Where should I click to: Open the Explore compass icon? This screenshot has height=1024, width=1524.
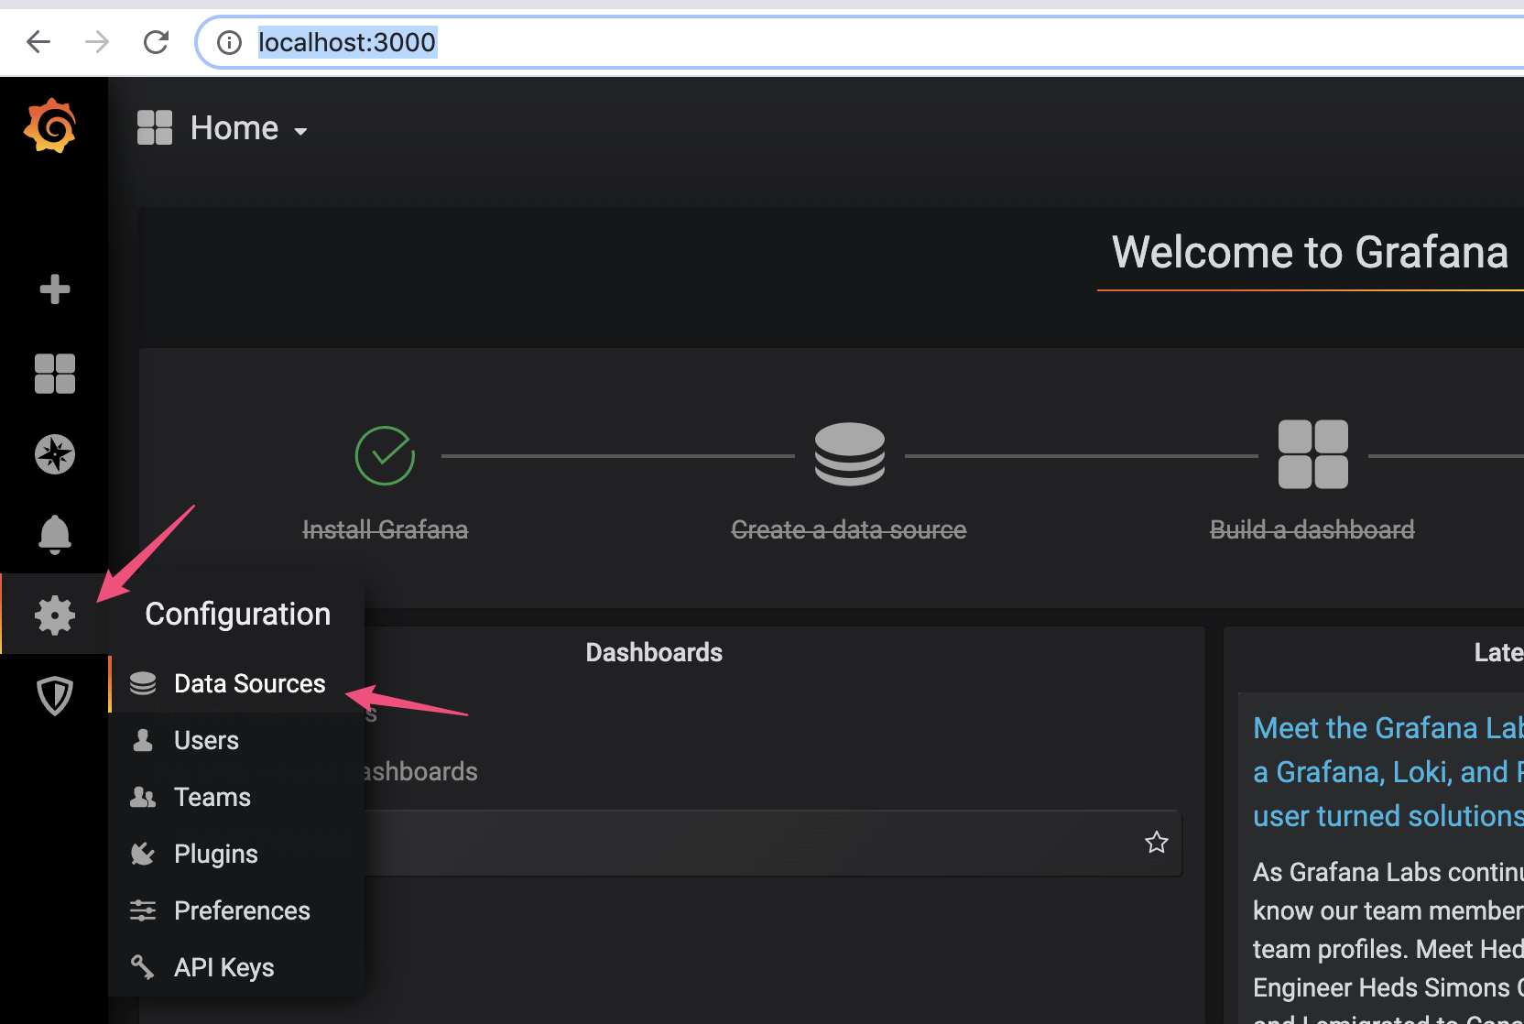click(x=55, y=454)
